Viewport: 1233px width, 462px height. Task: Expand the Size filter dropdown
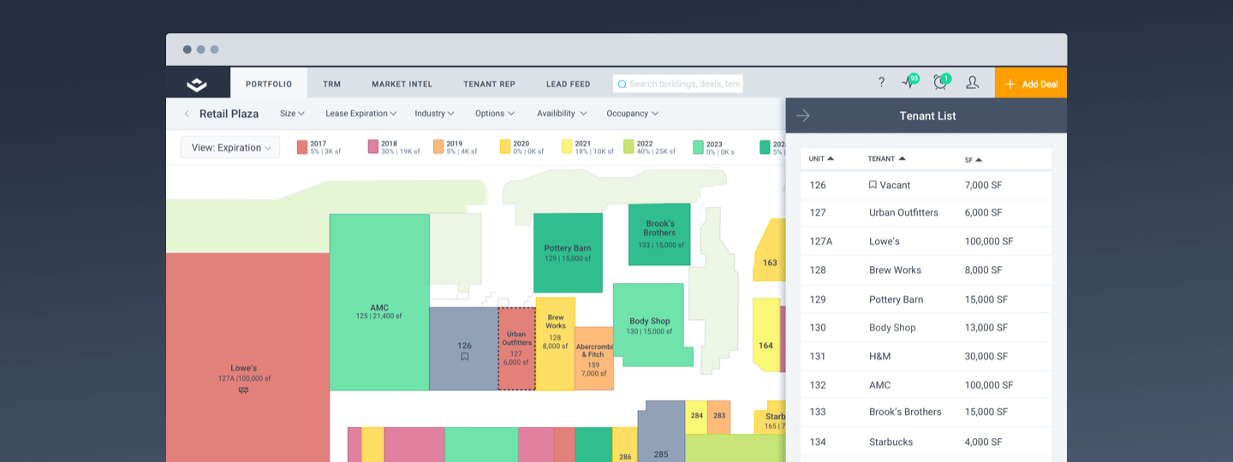pos(293,114)
